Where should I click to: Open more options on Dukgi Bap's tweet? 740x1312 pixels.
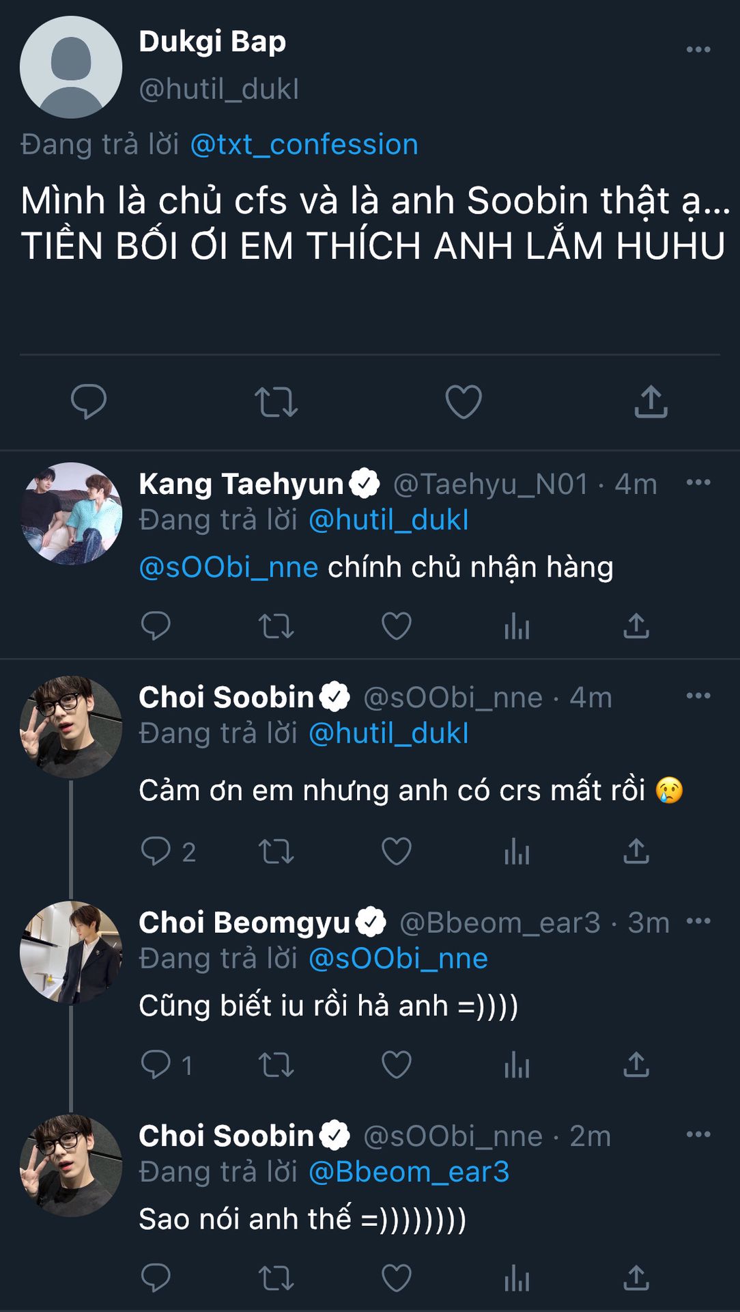698,50
